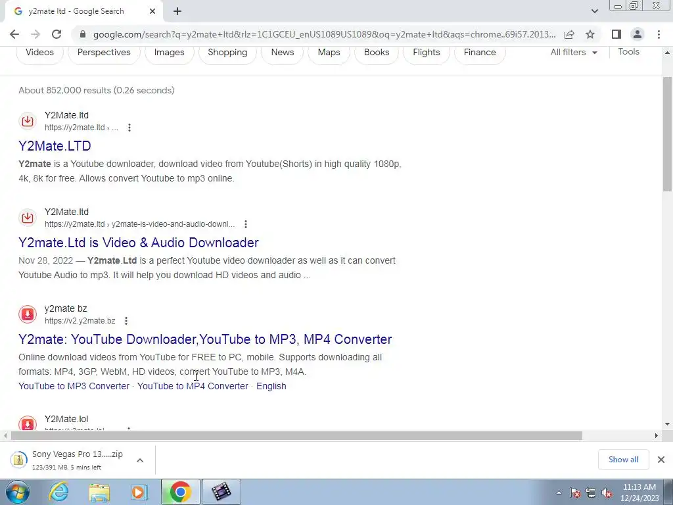673x505 pixels.
Task: Open a new browser tab
Action: (x=177, y=11)
